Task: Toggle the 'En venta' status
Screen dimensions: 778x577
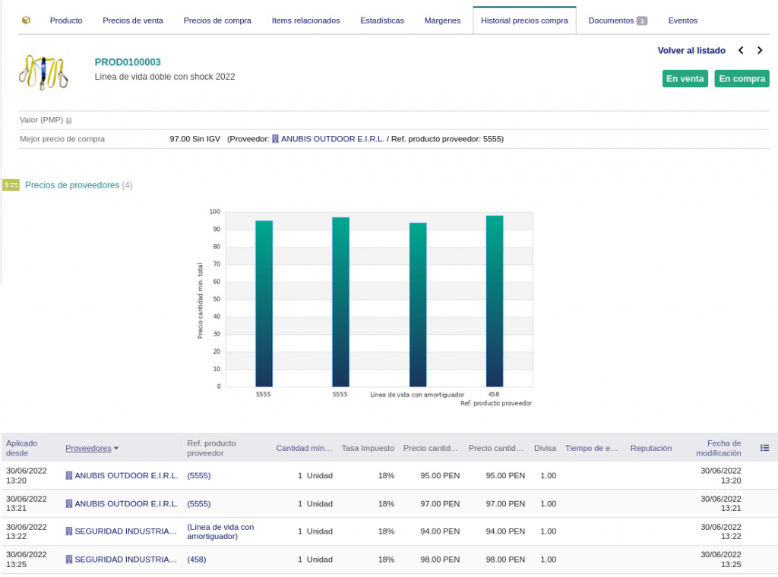Action: (x=685, y=79)
